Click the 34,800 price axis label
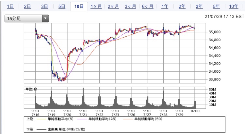The image size is (245, 134). [215, 40]
